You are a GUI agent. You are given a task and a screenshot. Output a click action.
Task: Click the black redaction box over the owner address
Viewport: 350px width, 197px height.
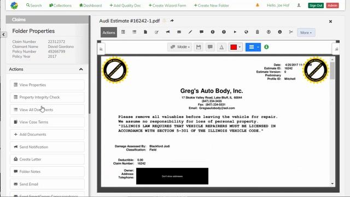172,176
